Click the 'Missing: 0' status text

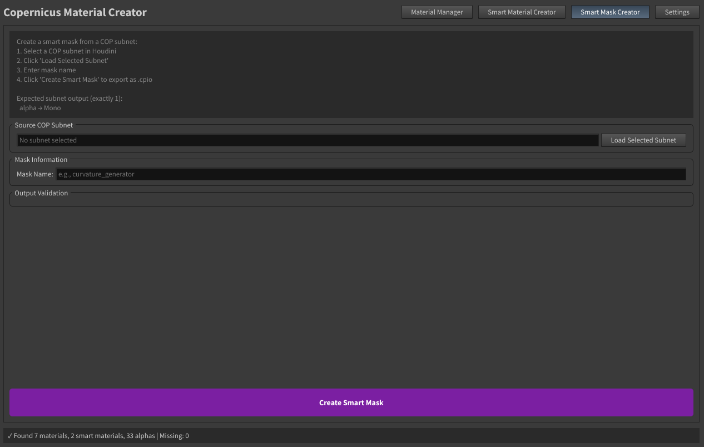pyautogui.click(x=174, y=436)
